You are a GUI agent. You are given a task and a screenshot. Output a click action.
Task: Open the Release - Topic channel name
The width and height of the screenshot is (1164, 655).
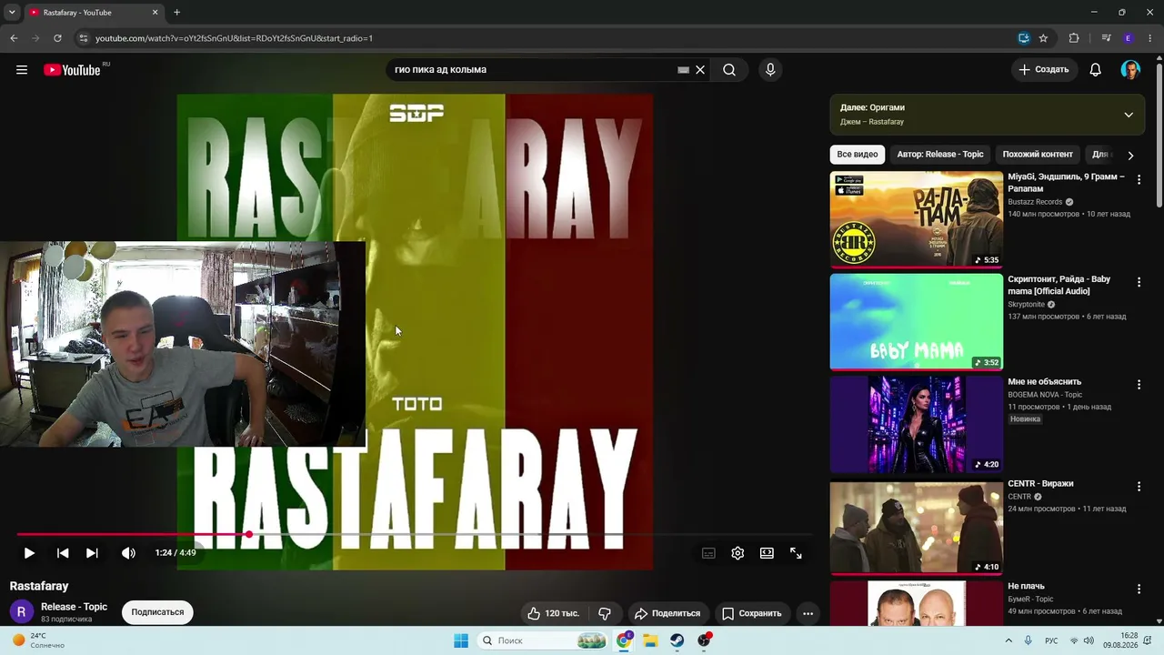click(74, 607)
